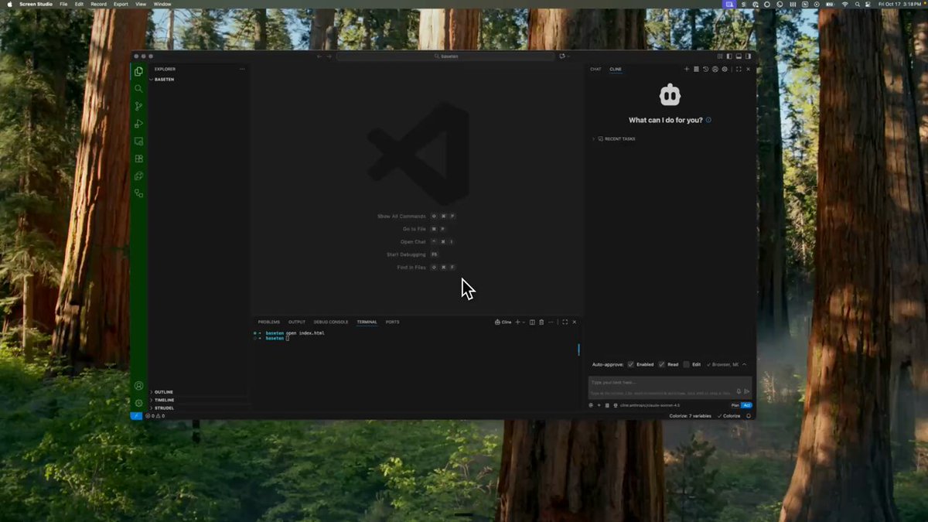Split the terminal pane

point(532,322)
